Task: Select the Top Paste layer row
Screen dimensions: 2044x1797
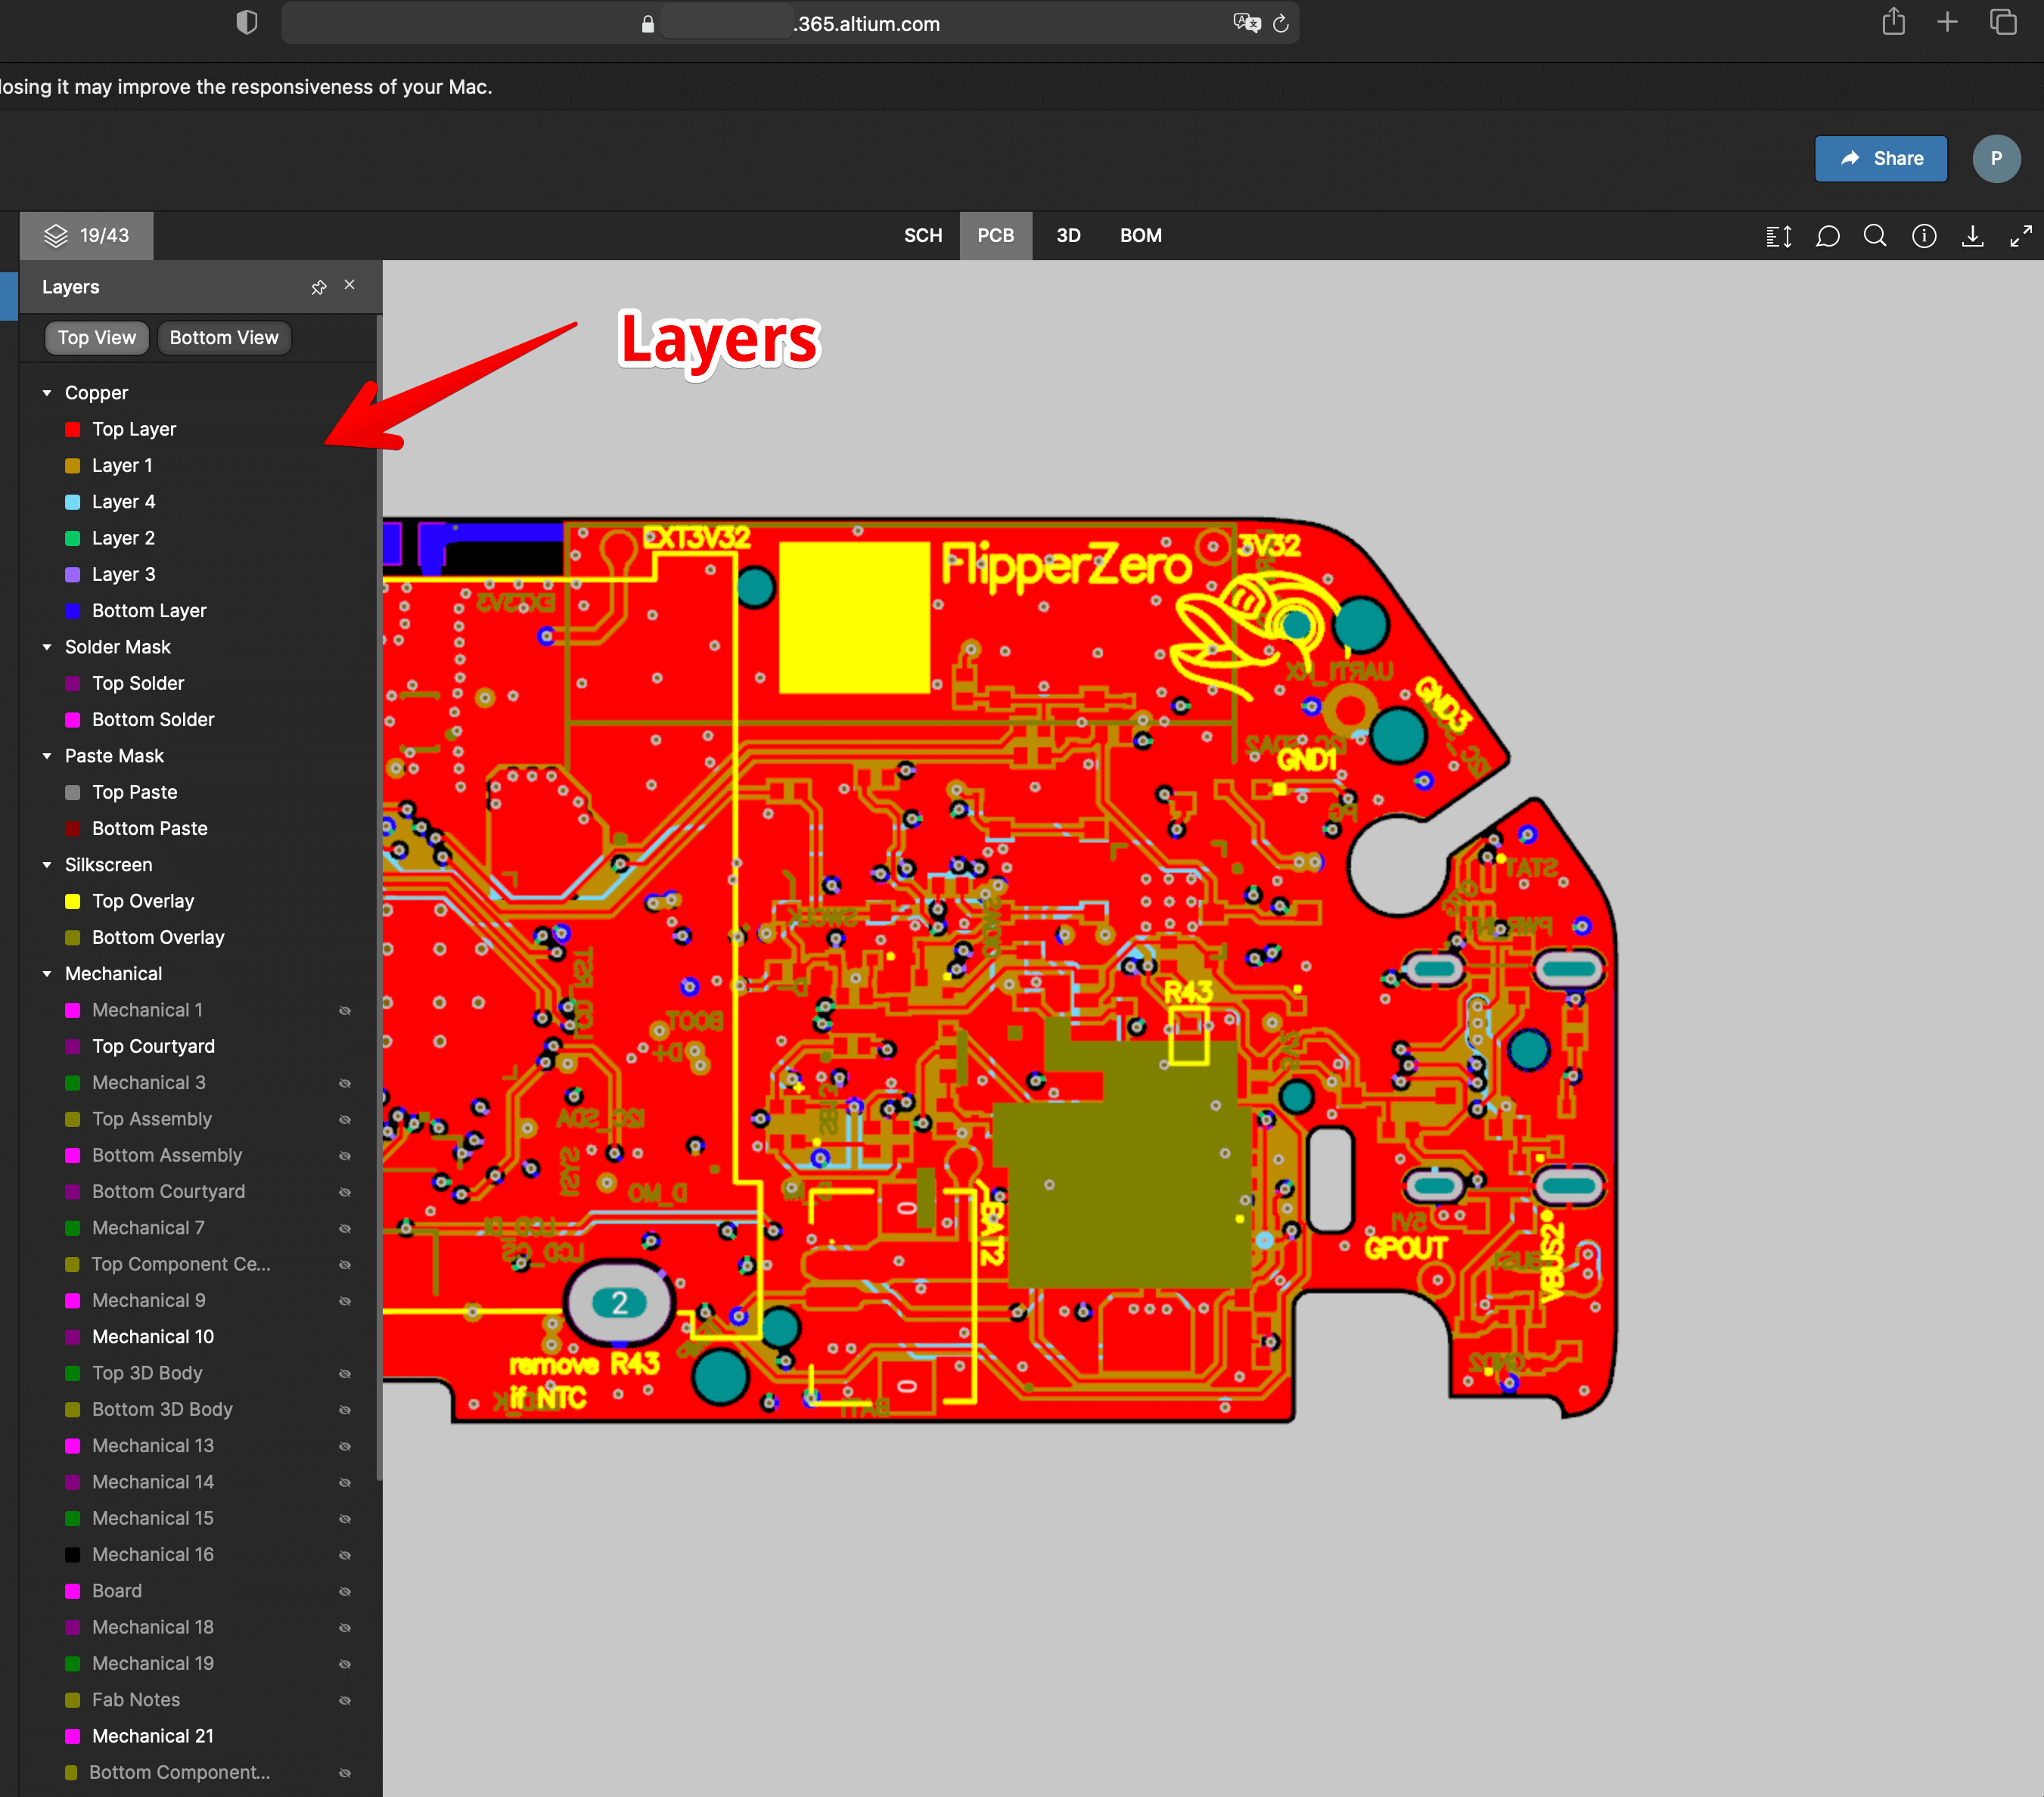Action: 198,793
